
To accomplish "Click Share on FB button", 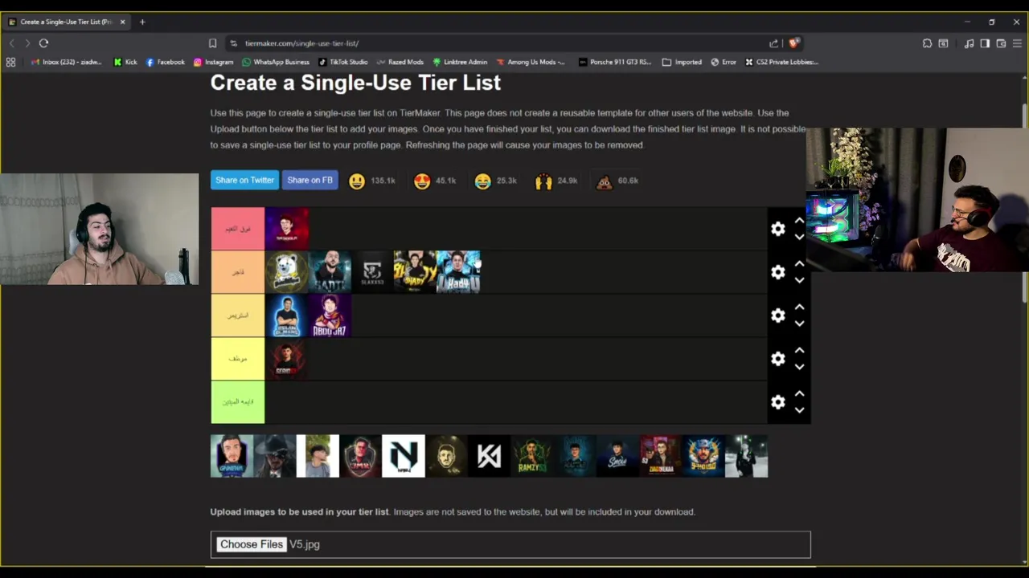I will (x=310, y=181).
